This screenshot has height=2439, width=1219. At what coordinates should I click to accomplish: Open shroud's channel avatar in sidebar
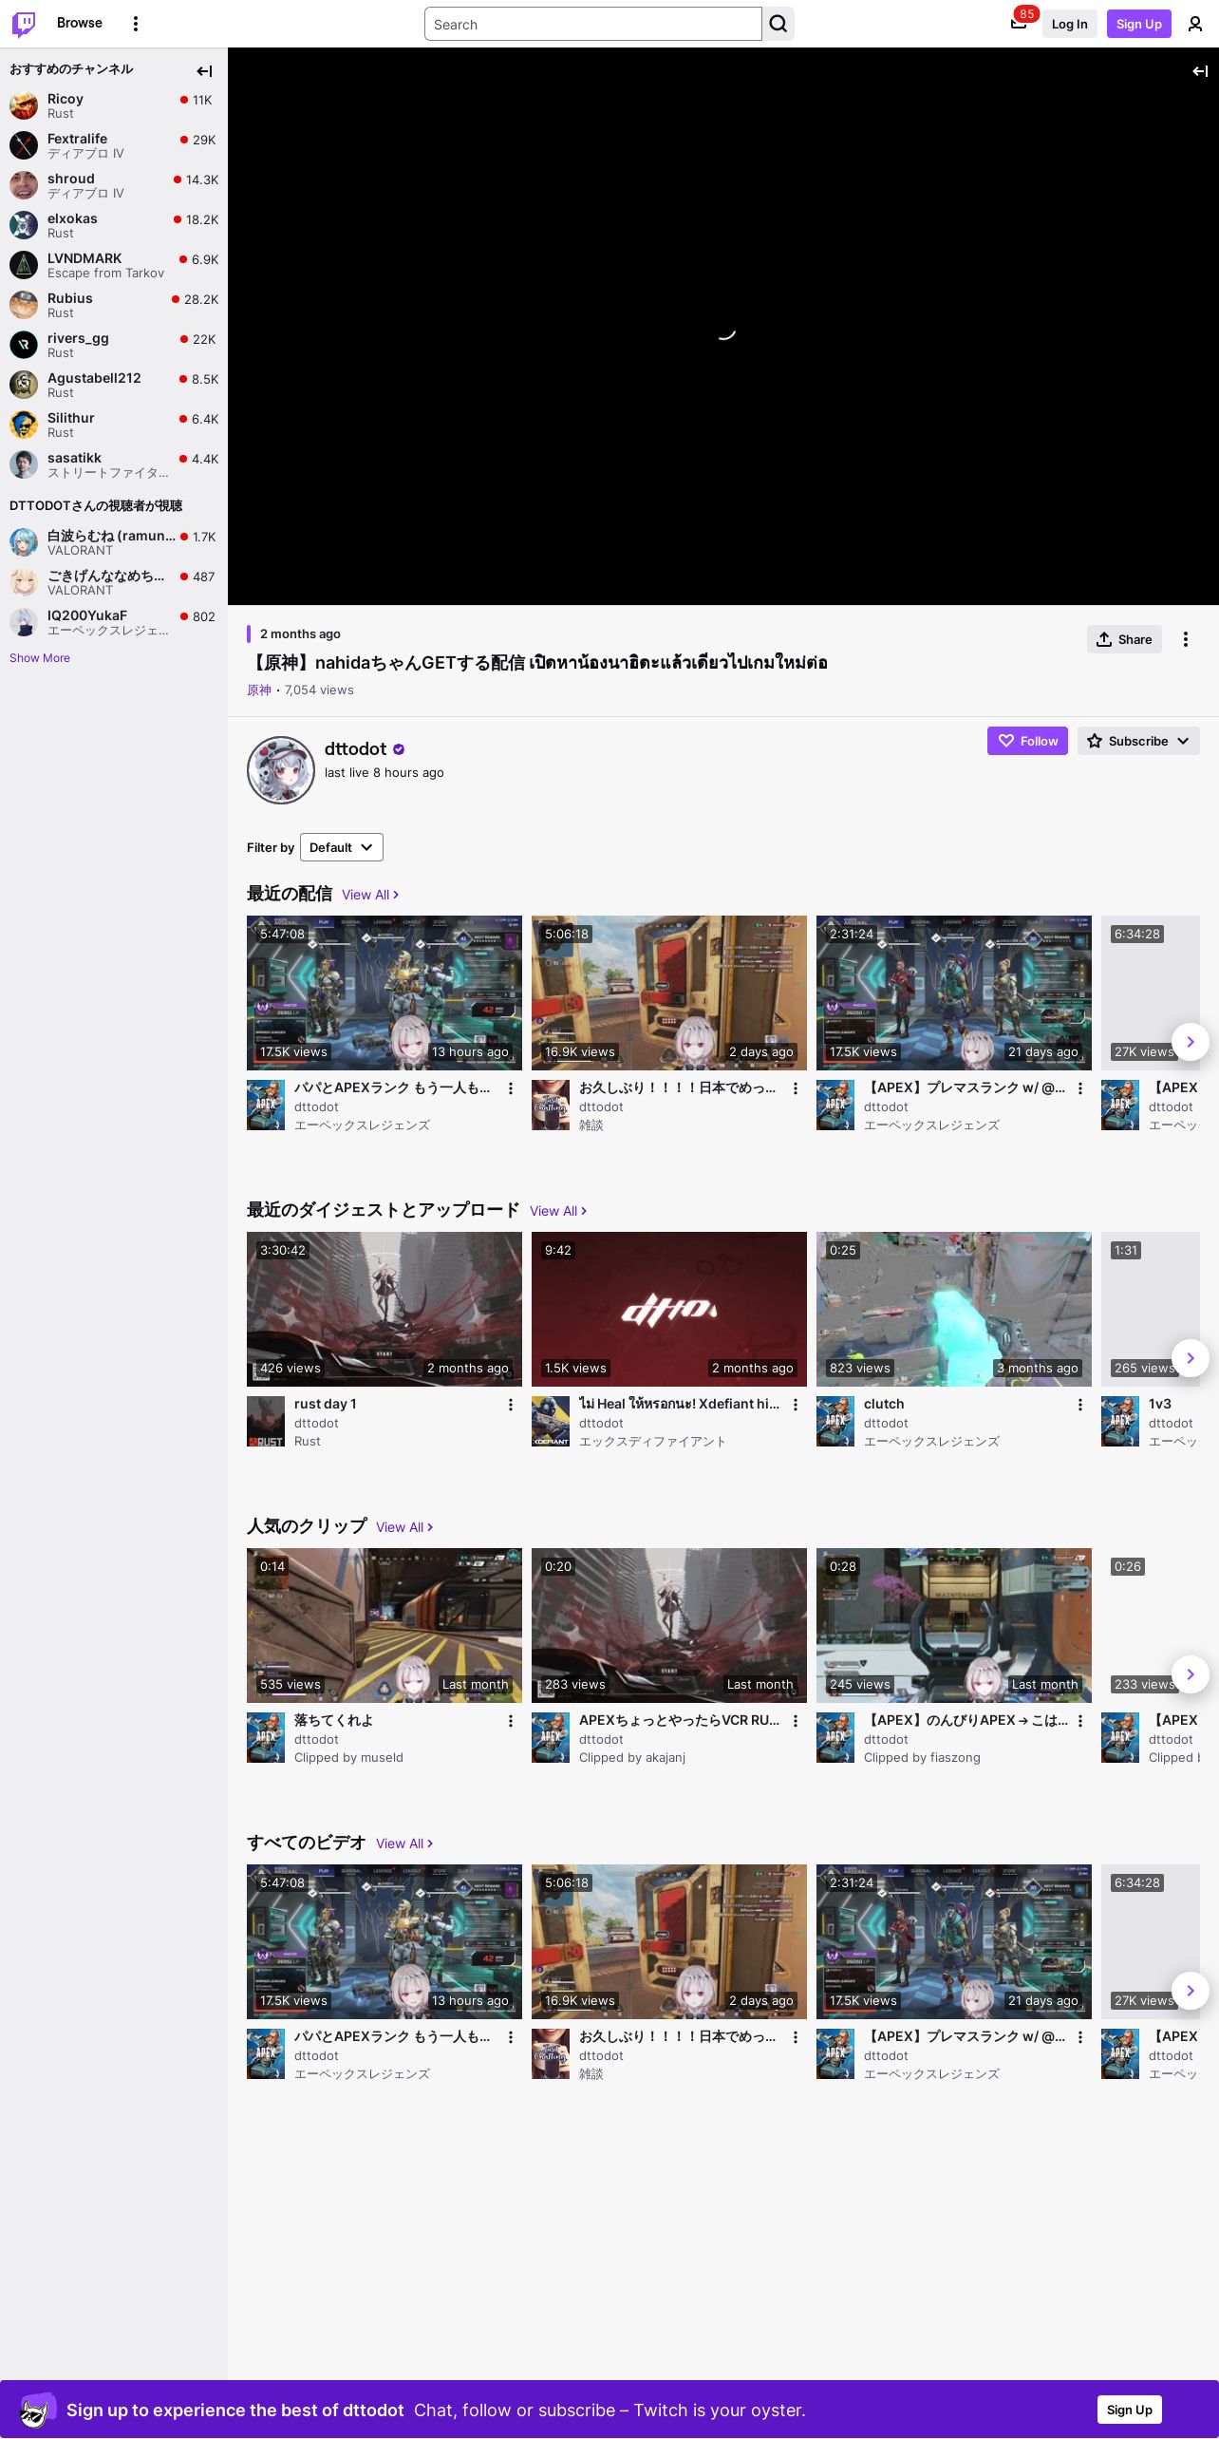[x=24, y=185]
